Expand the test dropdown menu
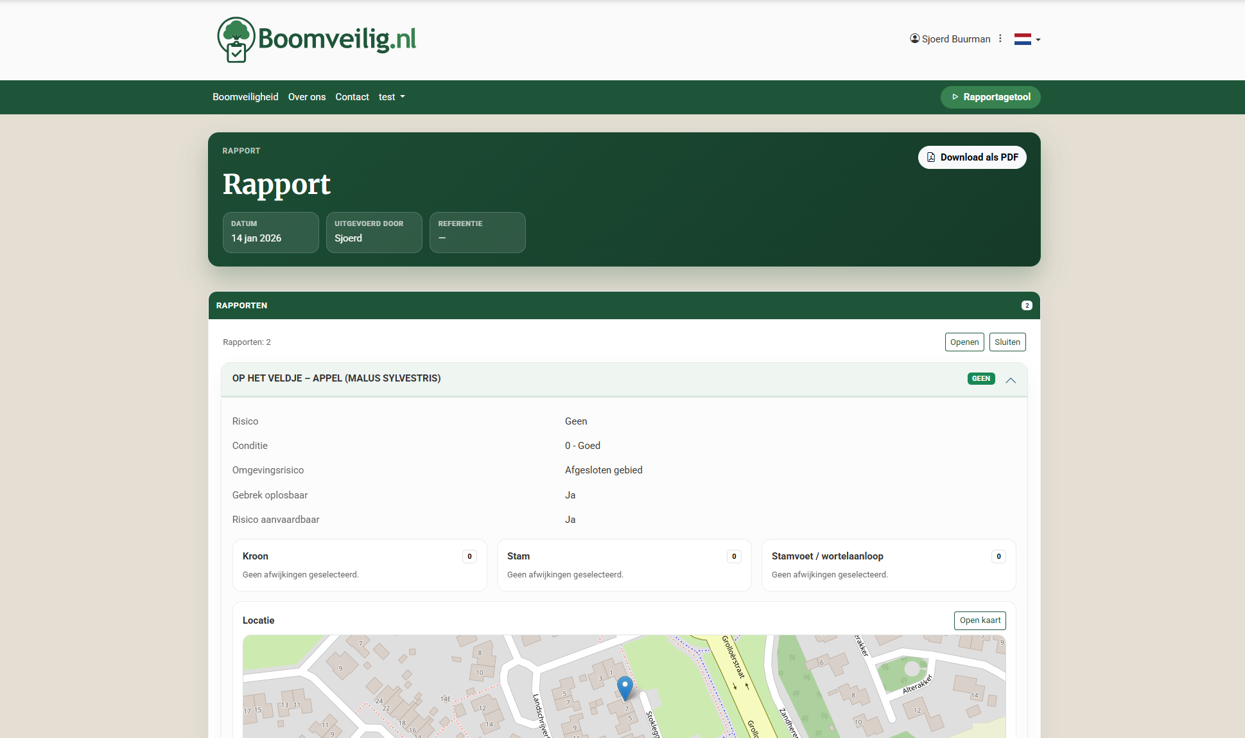This screenshot has width=1245, height=738. [392, 97]
